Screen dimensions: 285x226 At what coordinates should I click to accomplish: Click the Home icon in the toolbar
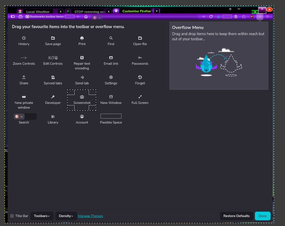click(x=86, y=17)
